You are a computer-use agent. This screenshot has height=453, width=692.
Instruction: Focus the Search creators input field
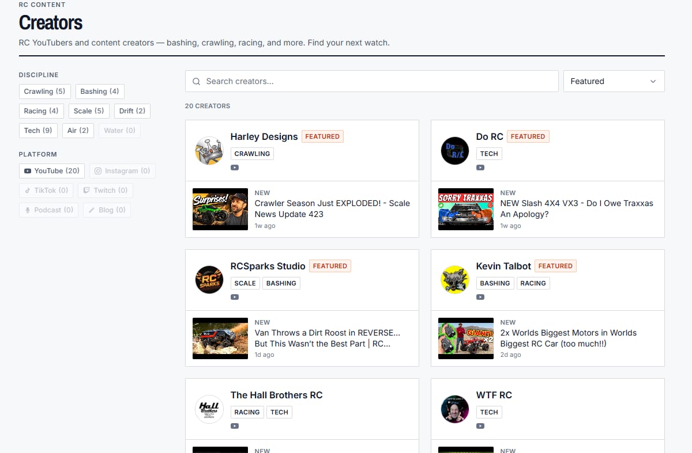coord(372,81)
